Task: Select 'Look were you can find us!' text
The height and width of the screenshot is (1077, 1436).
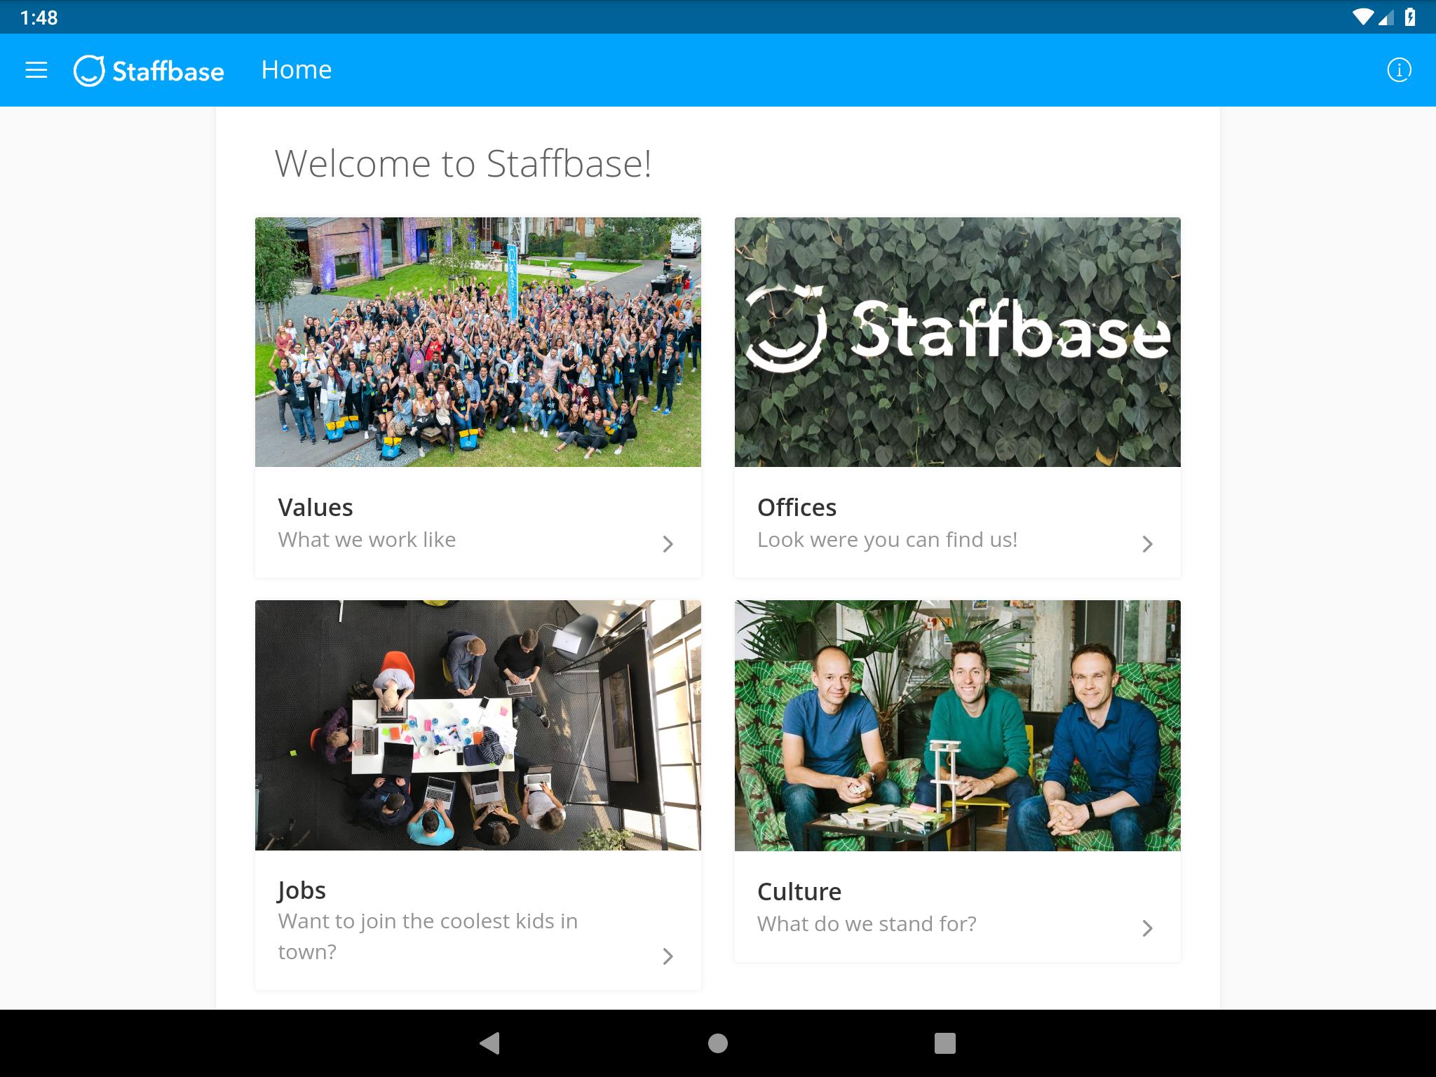Action: pyautogui.click(x=887, y=540)
